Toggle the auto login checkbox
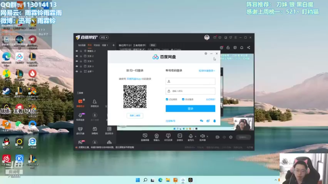 pos(183,99)
